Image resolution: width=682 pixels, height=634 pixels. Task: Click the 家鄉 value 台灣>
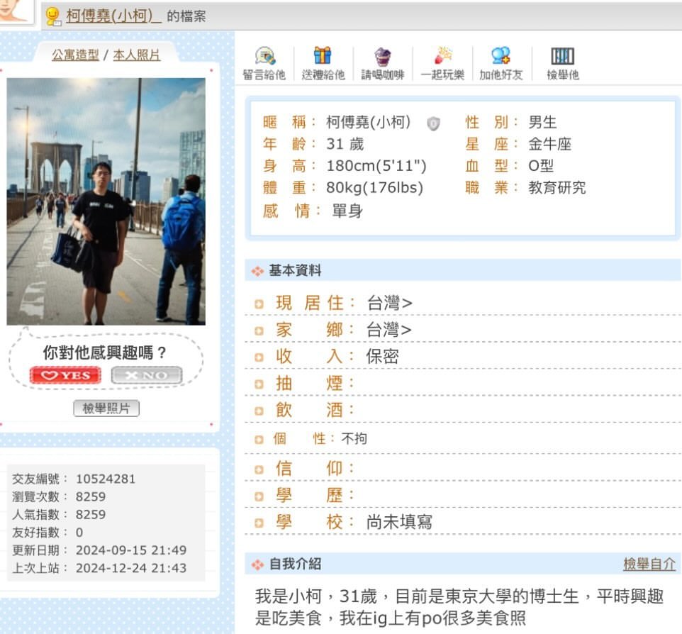pos(388,330)
